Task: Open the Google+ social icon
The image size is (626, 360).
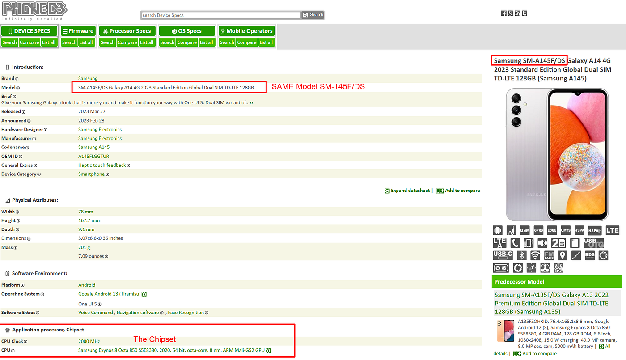Action: 511,13
